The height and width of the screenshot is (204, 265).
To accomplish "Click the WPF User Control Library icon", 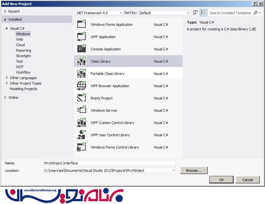I will click(x=82, y=135).
